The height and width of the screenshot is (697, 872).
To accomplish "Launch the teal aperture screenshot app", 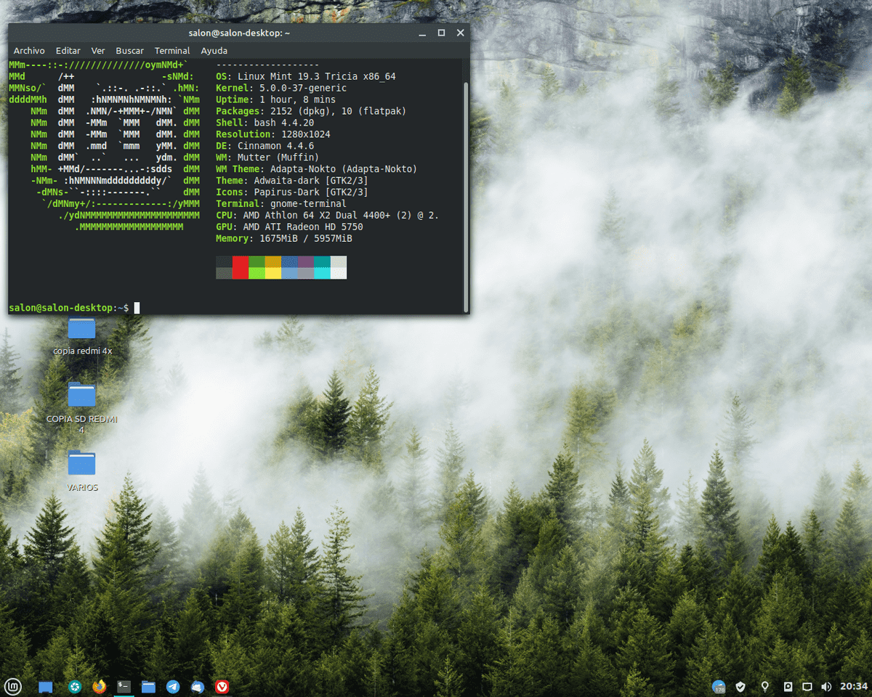I will 74,686.
